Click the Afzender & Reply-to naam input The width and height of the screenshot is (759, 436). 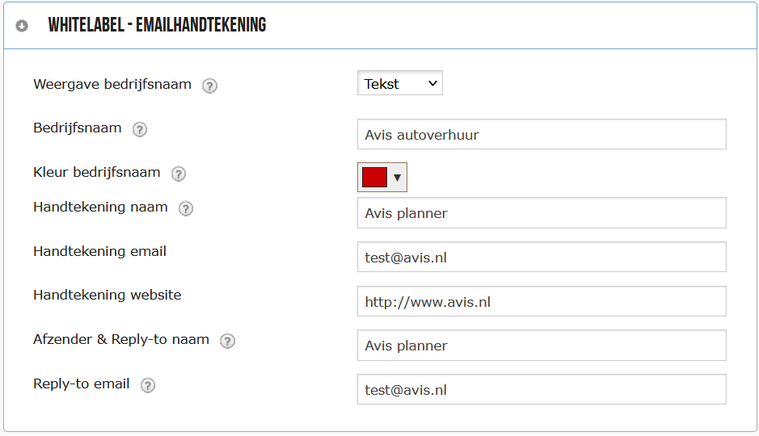coord(542,345)
